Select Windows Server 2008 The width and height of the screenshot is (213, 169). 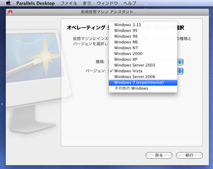point(143,77)
